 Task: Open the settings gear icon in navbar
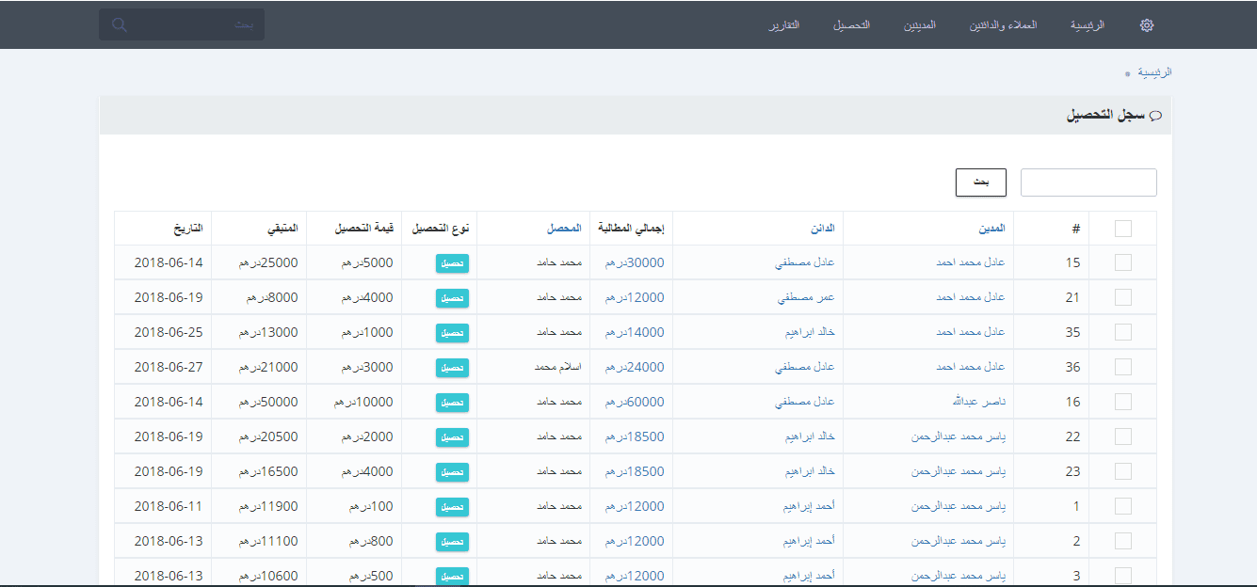pos(1146,25)
